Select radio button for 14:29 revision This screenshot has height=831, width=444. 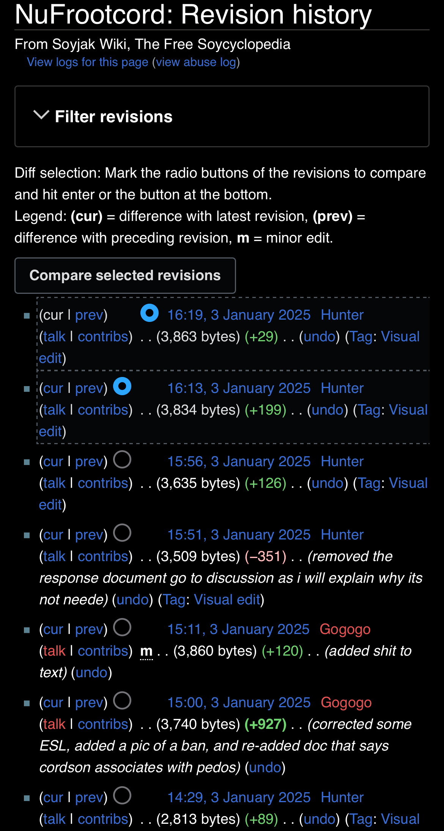tap(122, 796)
